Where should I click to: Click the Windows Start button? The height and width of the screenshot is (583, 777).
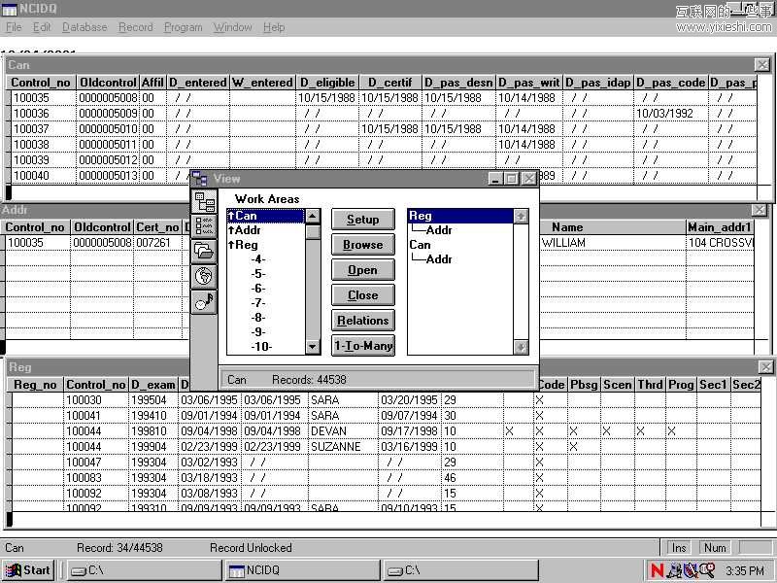pyautogui.click(x=28, y=570)
